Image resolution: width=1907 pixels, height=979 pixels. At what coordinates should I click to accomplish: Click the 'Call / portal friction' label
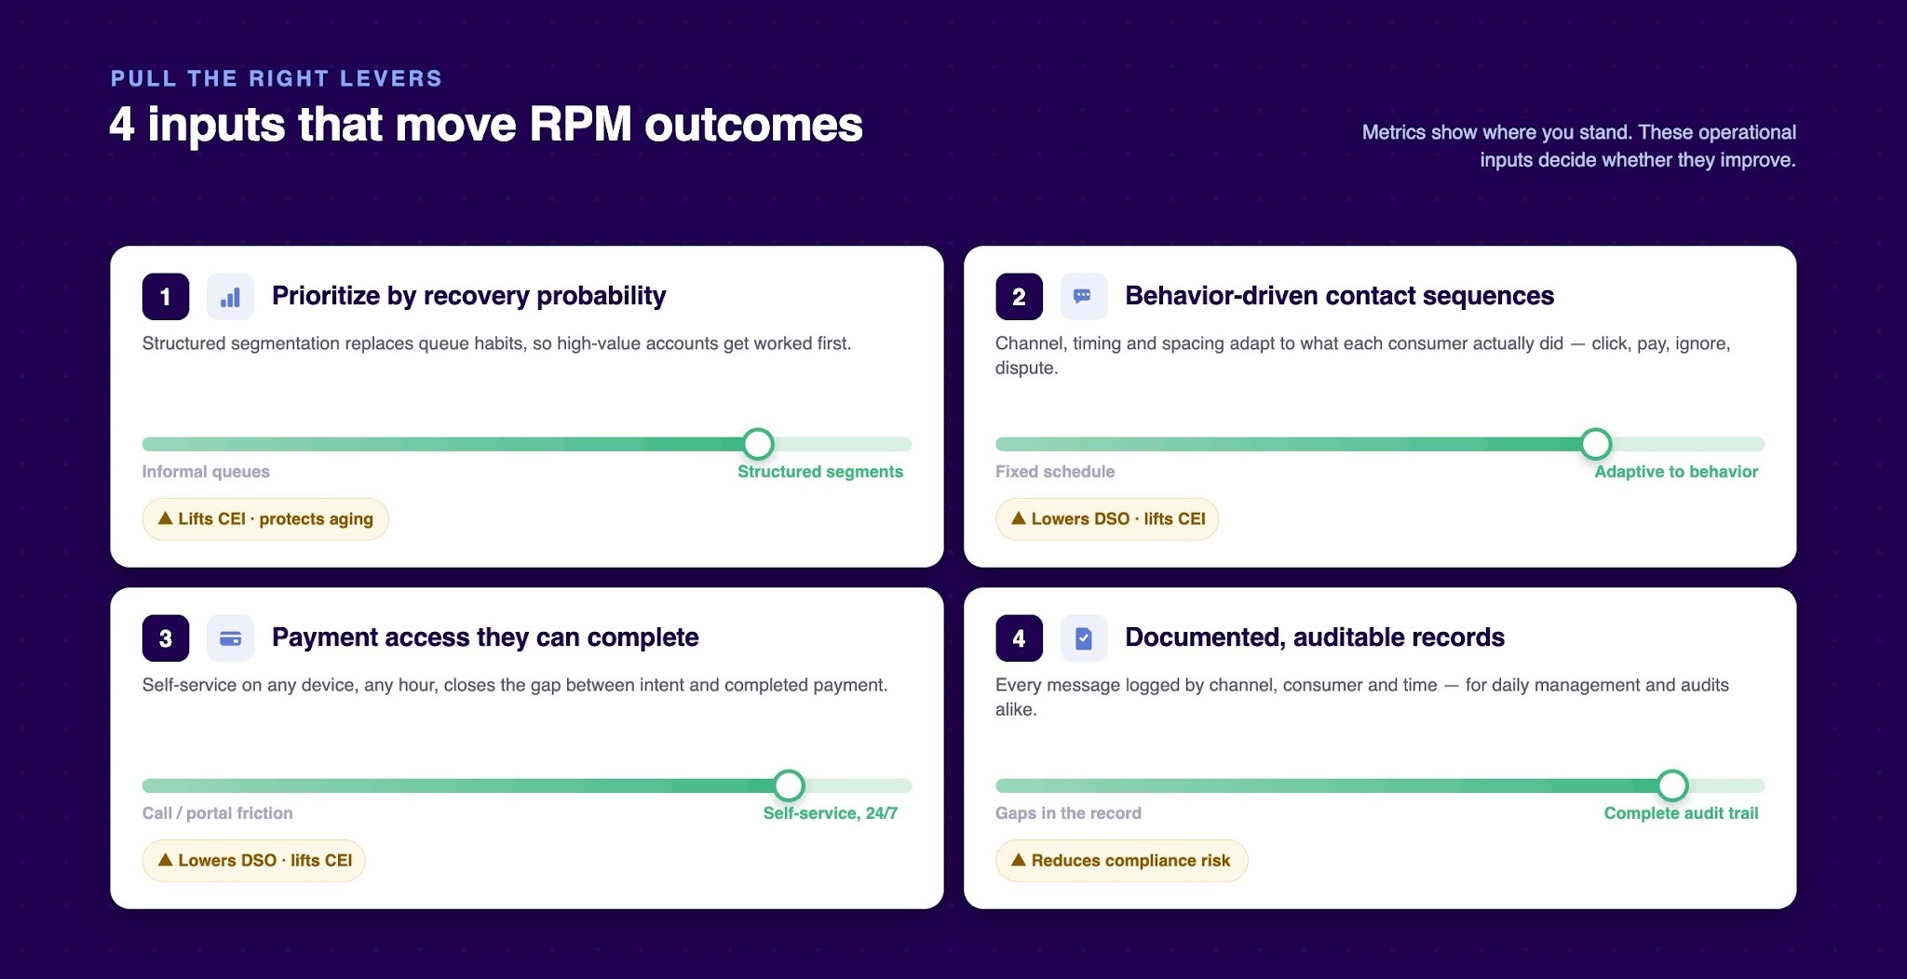pos(217,813)
